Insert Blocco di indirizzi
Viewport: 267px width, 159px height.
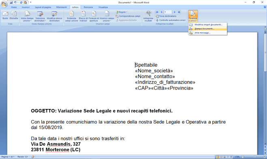[83, 16]
